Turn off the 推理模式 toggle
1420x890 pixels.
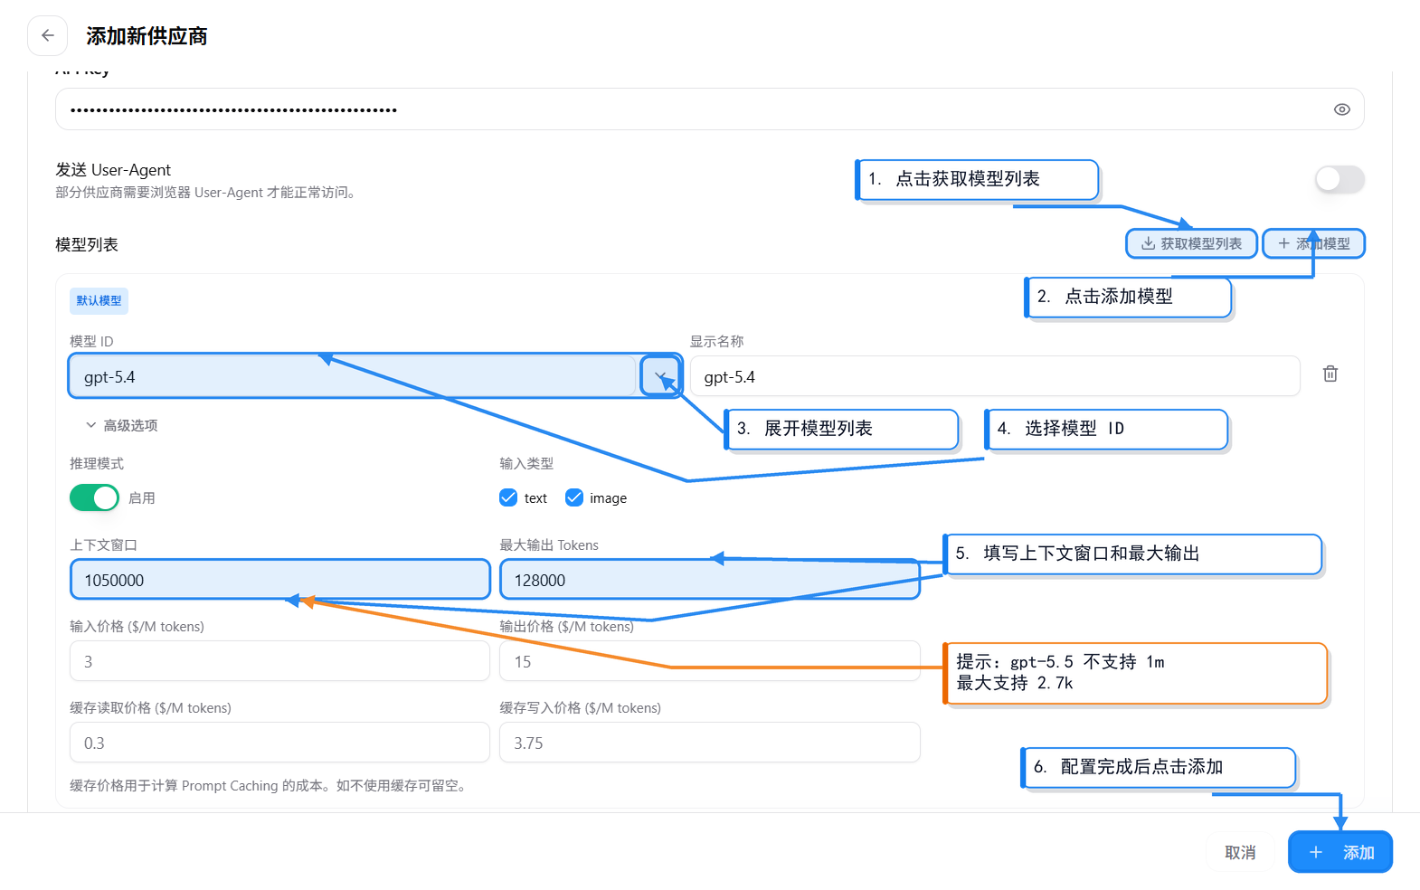[94, 497]
